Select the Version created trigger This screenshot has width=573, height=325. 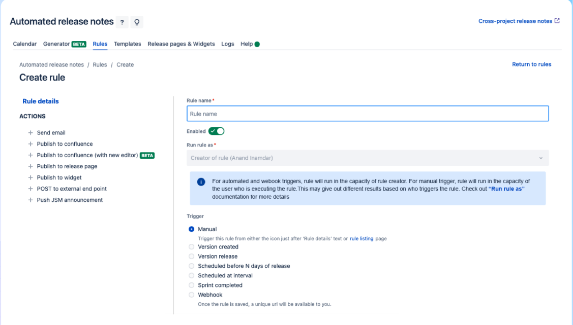(192, 247)
